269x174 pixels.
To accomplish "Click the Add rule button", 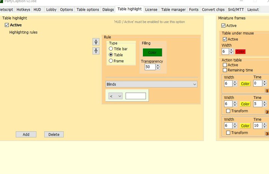I will [26, 135].
